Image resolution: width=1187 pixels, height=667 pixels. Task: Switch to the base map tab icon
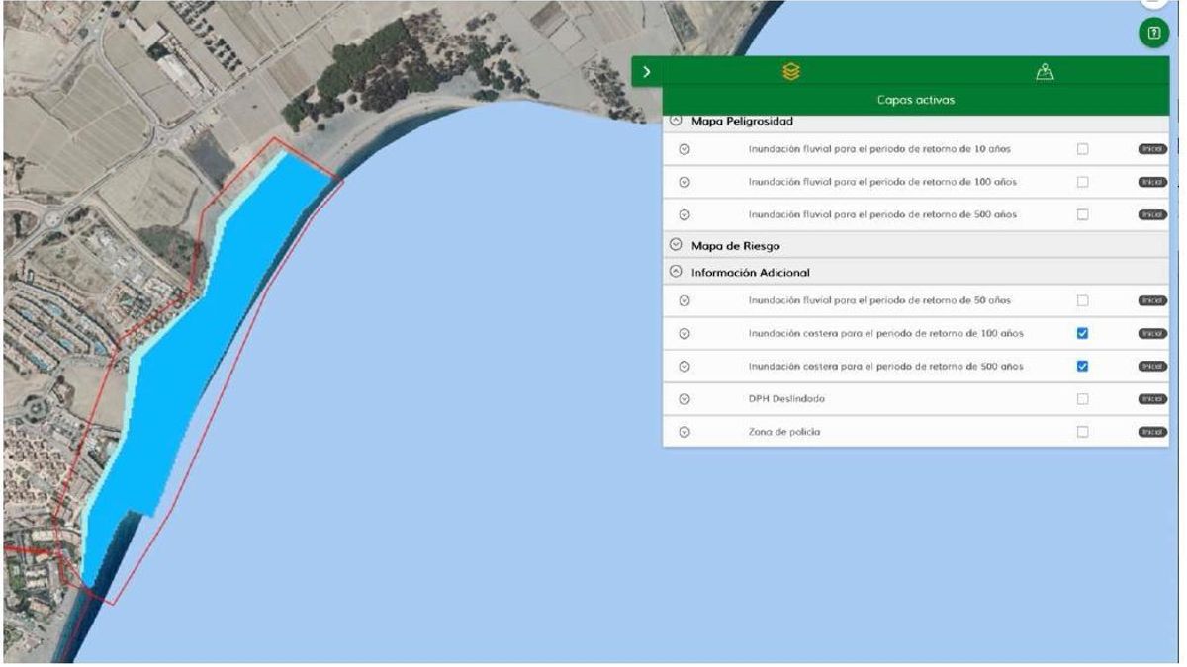click(x=1044, y=71)
